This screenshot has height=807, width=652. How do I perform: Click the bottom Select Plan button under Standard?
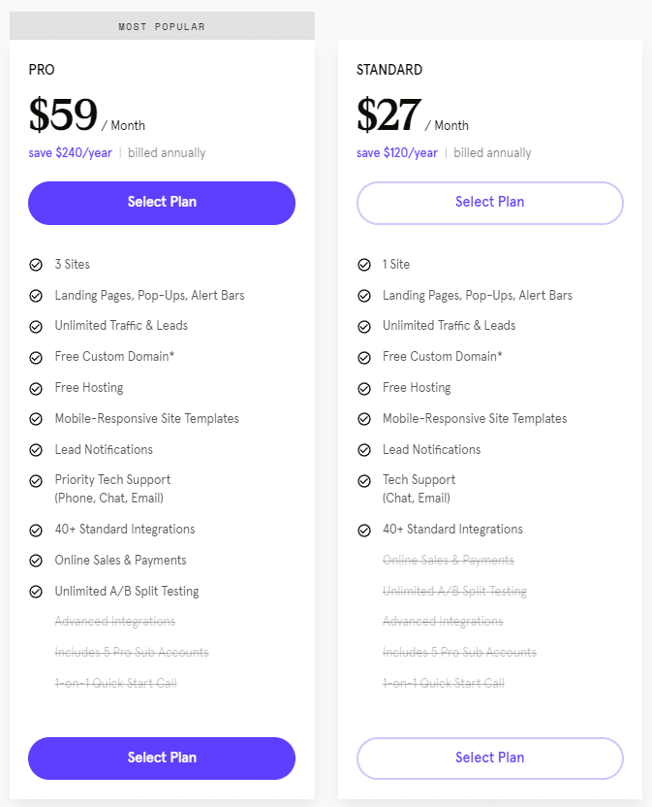489,758
